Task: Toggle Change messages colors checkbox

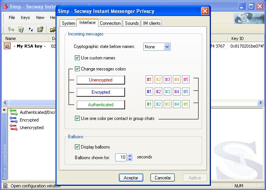Action: pos(77,69)
